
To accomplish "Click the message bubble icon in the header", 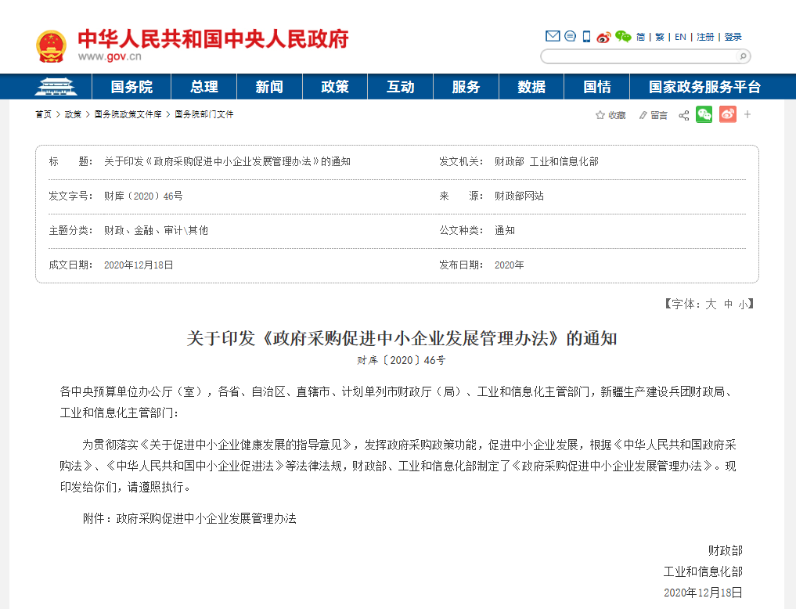I will click(x=569, y=36).
